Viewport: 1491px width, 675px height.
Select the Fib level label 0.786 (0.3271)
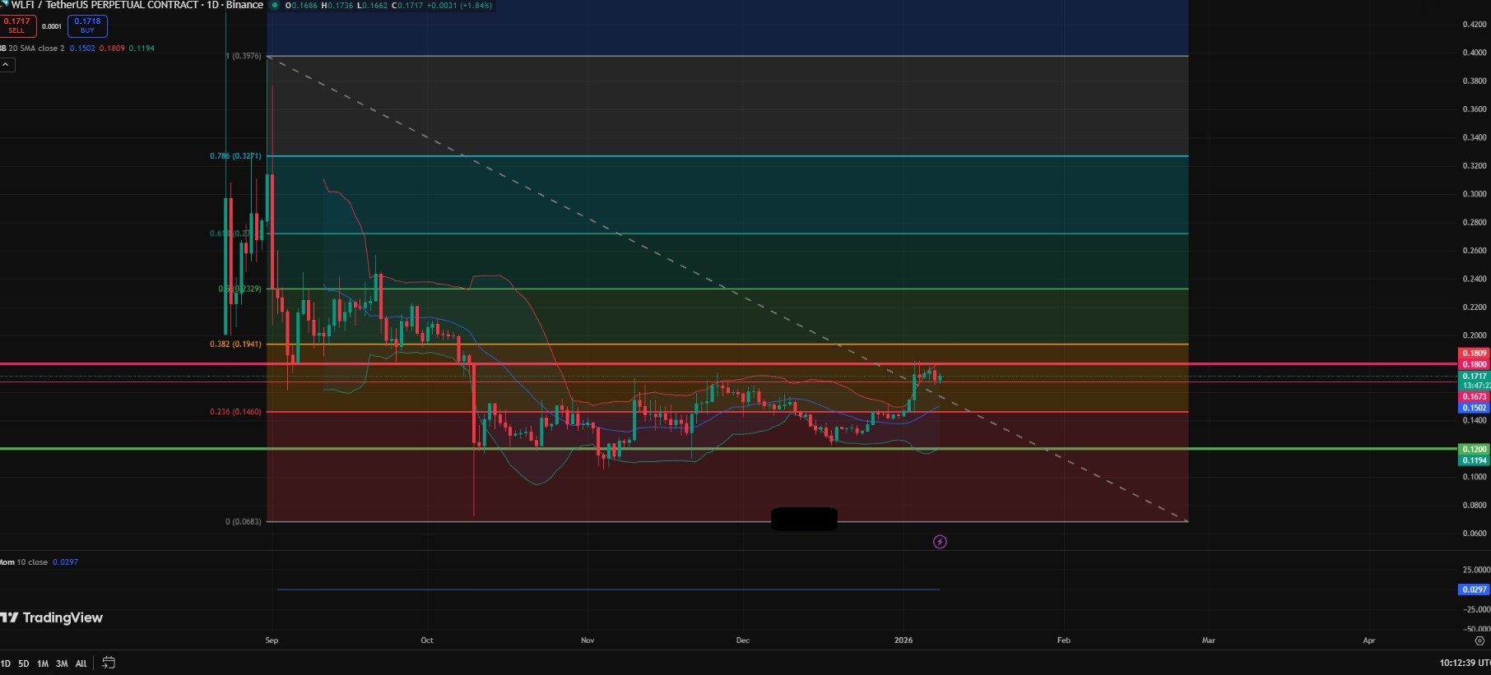[235, 155]
